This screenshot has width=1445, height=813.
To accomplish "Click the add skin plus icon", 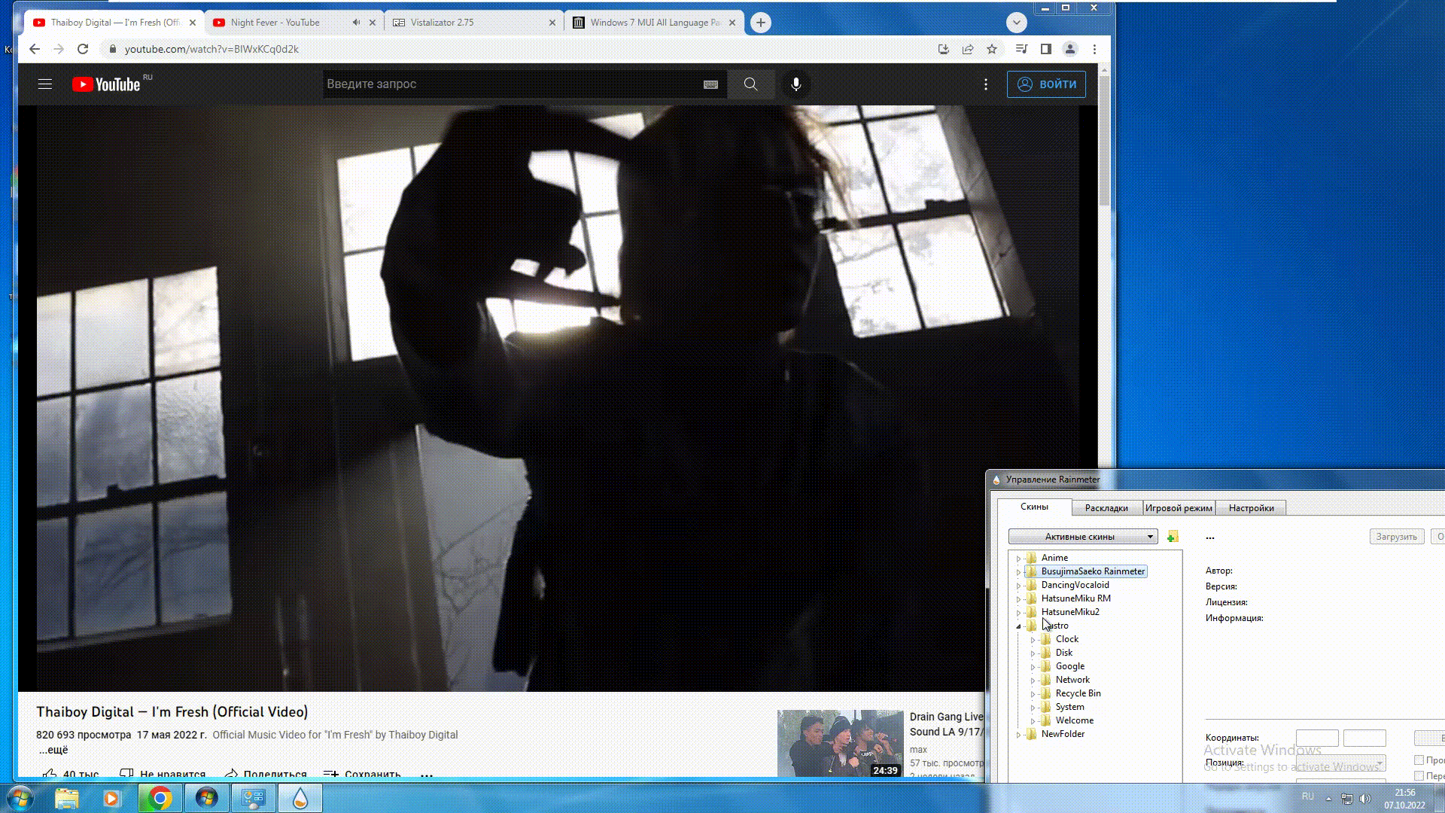I will coord(1172,537).
